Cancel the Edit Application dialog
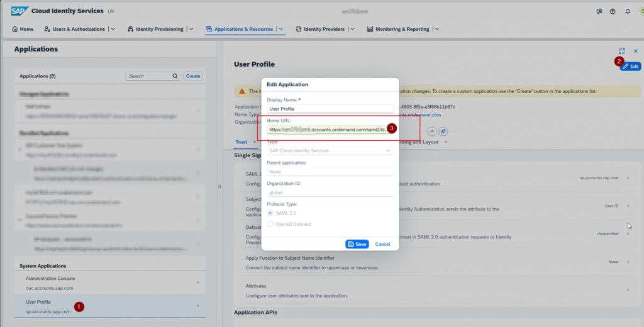 click(x=382, y=244)
